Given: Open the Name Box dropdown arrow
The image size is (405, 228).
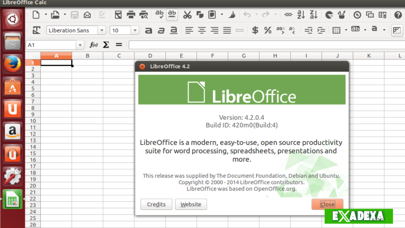Looking at the screenshot, I should tap(80, 45).
